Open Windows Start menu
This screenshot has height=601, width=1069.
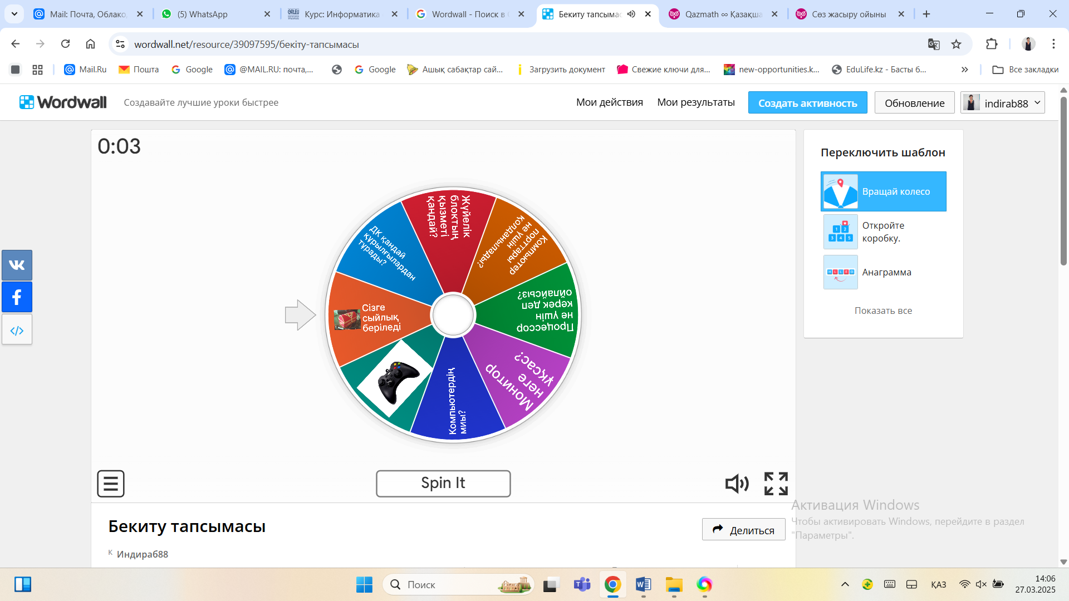[x=364, y=585]
